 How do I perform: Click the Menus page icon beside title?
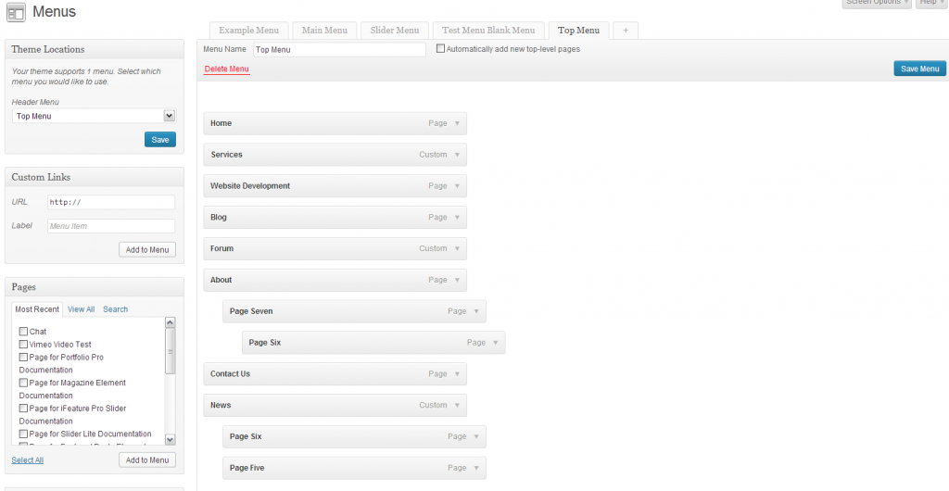click(16, 11)
